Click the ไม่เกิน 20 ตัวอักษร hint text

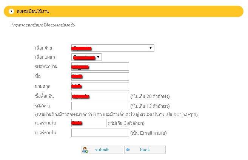click(149, 96)
